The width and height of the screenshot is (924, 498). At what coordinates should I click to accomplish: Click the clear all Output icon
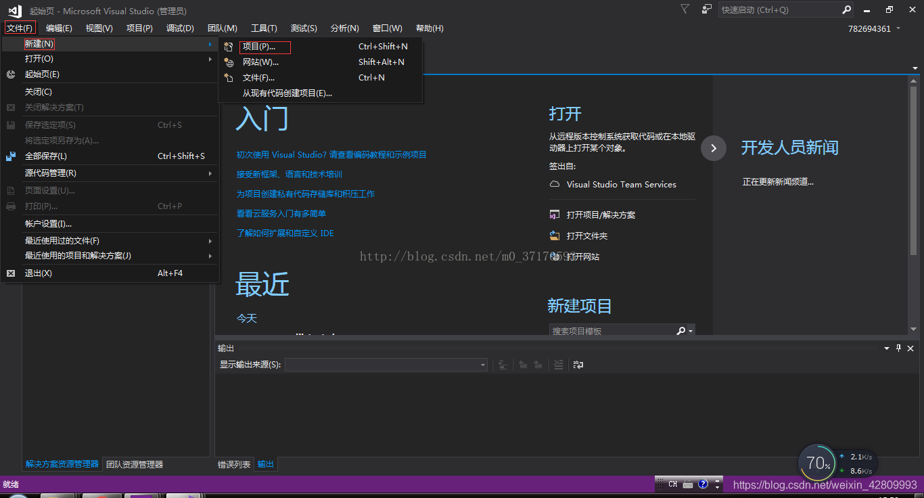coord(558,365)
